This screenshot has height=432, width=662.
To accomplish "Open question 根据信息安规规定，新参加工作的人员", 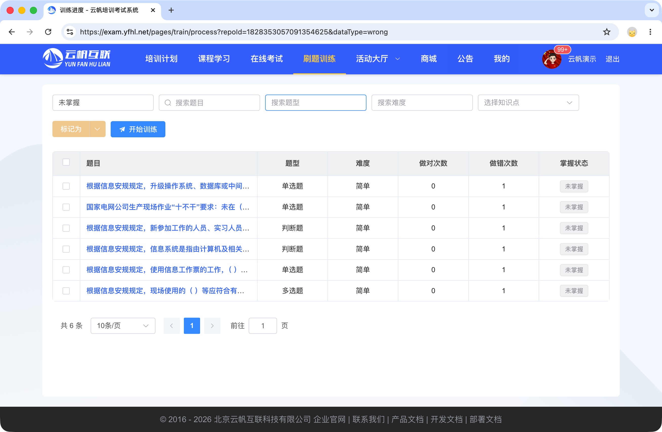I will (168, 228).
